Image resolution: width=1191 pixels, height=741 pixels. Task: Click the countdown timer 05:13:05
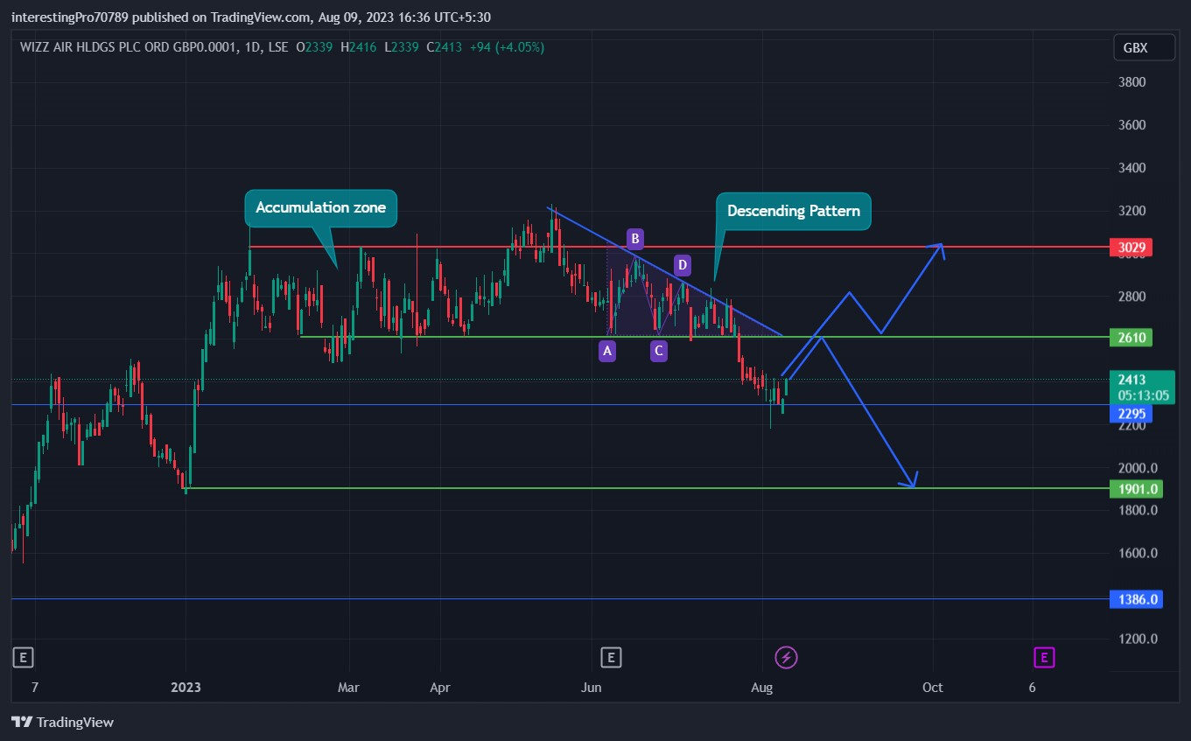pyautogui.click(x=1144, y=395)
